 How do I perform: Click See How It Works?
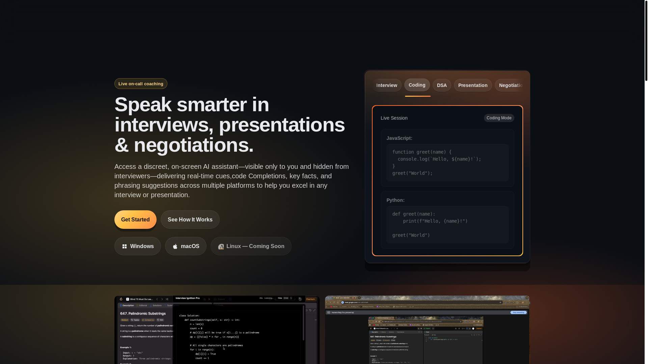(190, 220)
